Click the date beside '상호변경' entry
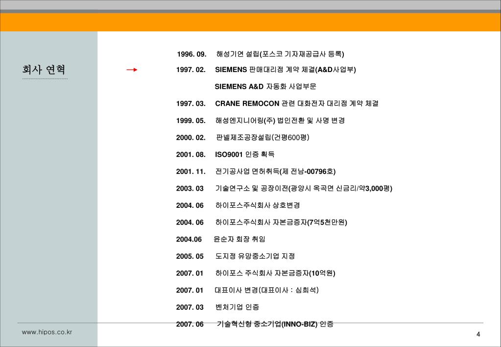501x347 pixels. [190, 205]
